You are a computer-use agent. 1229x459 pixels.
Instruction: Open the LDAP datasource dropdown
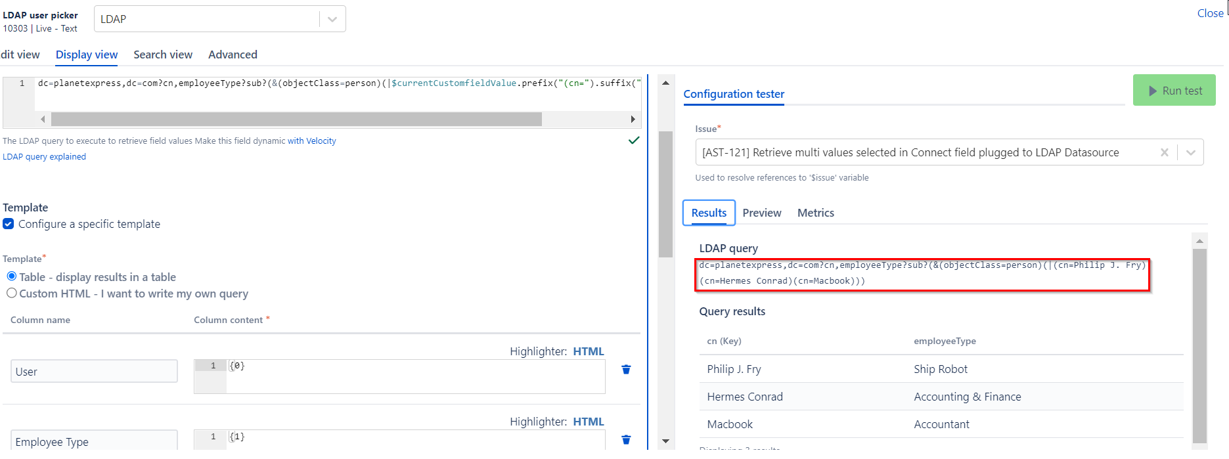332,19
